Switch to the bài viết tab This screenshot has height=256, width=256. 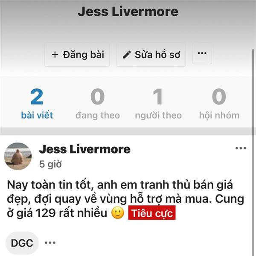37,104
